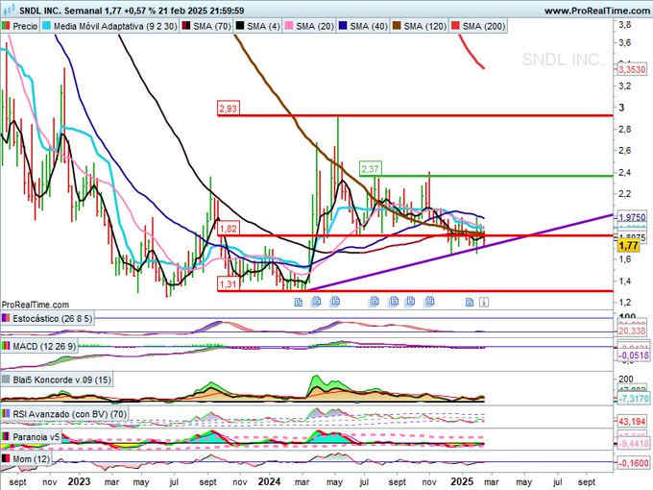Click the RSI Avanzado indicator icon

[6, 414]
